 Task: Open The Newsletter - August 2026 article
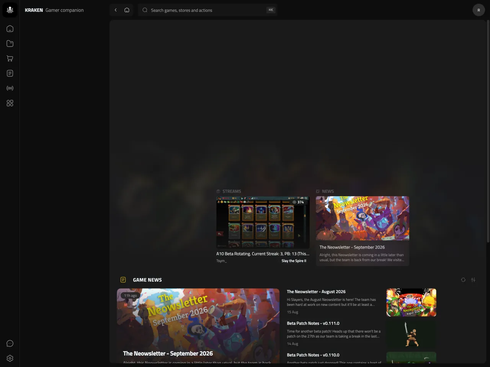pos(316,292)
